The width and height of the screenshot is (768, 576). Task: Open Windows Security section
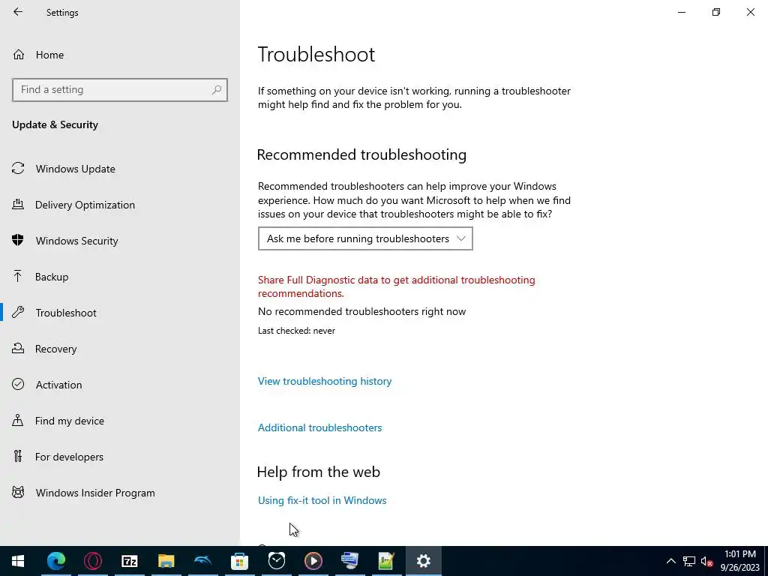pyautogui.click(x=120, y=241)
